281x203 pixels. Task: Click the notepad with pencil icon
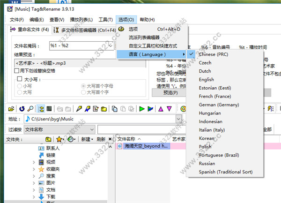pyautogui.click(x=96, y=109)
